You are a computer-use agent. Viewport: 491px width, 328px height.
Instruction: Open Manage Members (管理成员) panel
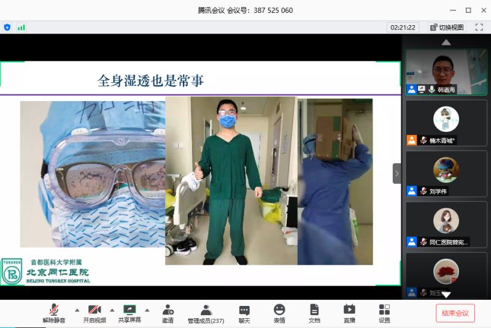(206, 313)
